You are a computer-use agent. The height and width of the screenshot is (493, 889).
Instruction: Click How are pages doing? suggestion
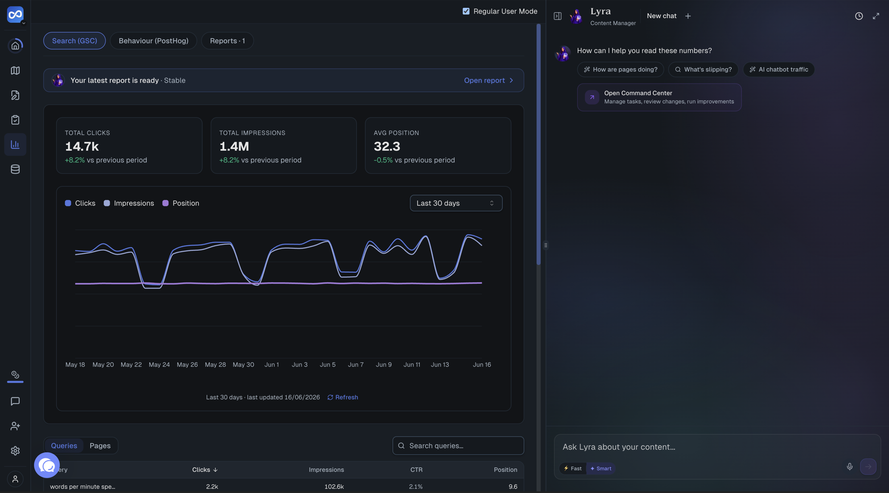(620, 70)
